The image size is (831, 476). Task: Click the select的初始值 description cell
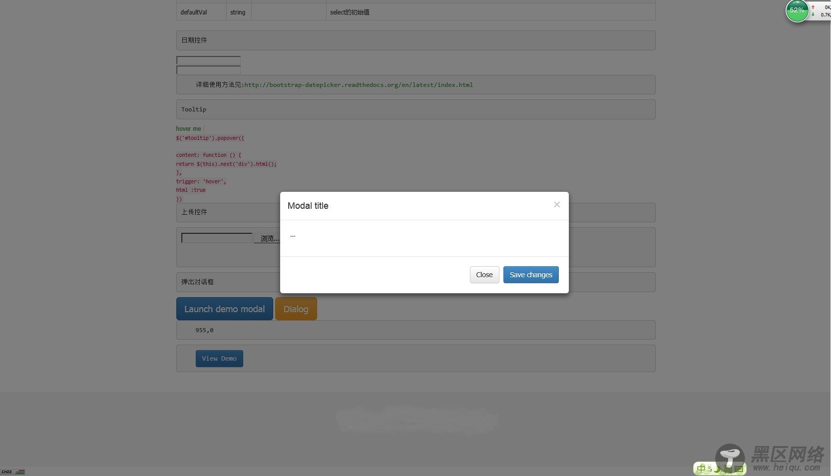[x=490, y=12]
